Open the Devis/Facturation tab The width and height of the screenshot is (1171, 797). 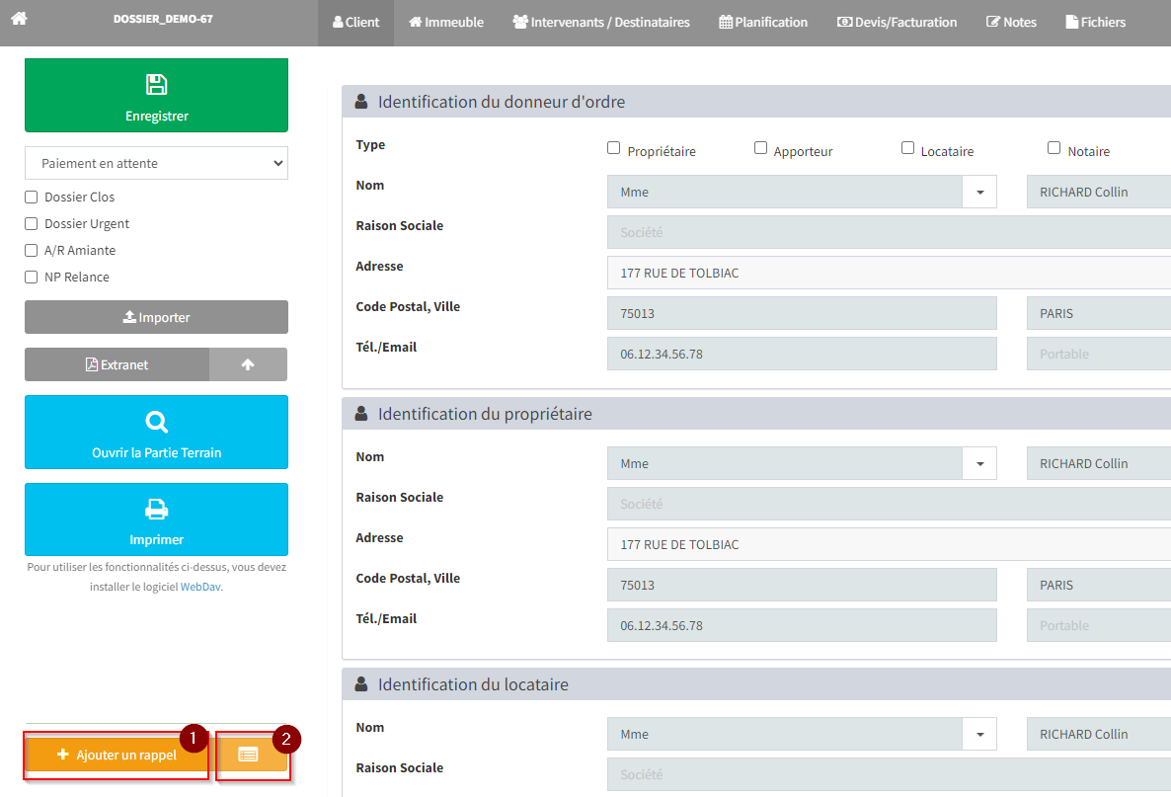(897, 22)
